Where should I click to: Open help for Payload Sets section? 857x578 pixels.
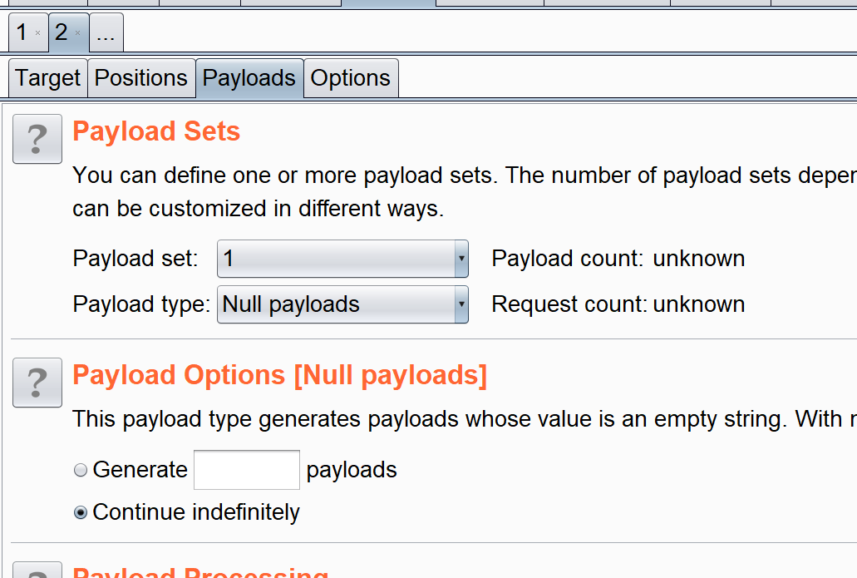(x=37, y=139)
